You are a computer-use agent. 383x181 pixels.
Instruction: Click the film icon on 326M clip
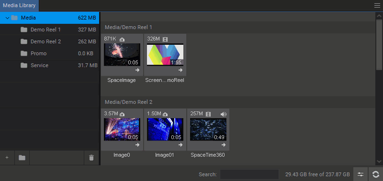click(165, 40)
